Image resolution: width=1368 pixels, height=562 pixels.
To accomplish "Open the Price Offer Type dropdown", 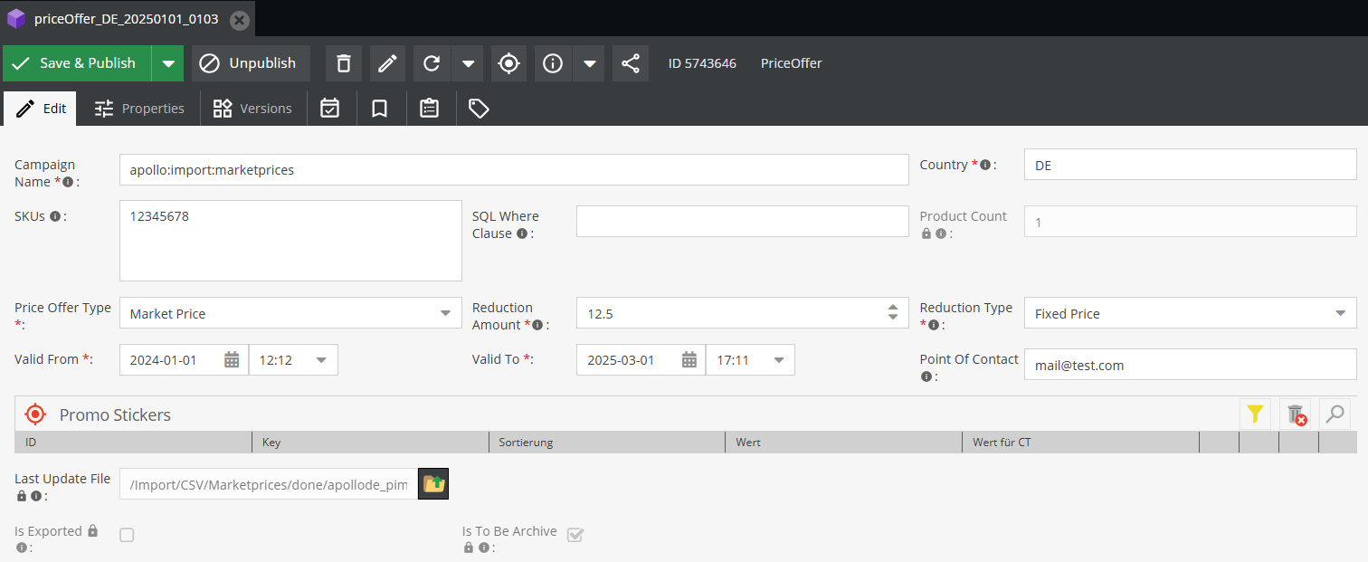I will point(445,313).
